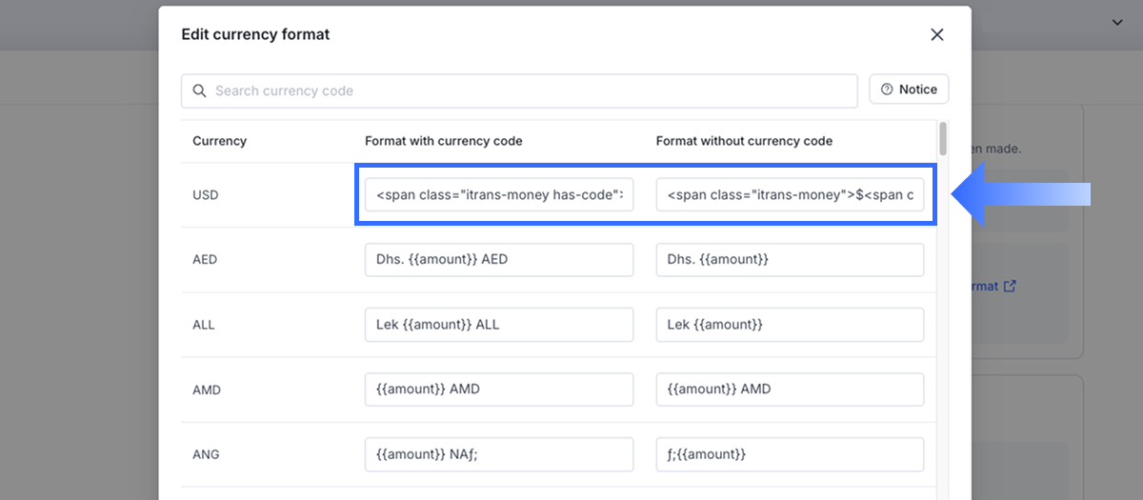
Task: Edit USD format with currency code
Action: (499, 195)
